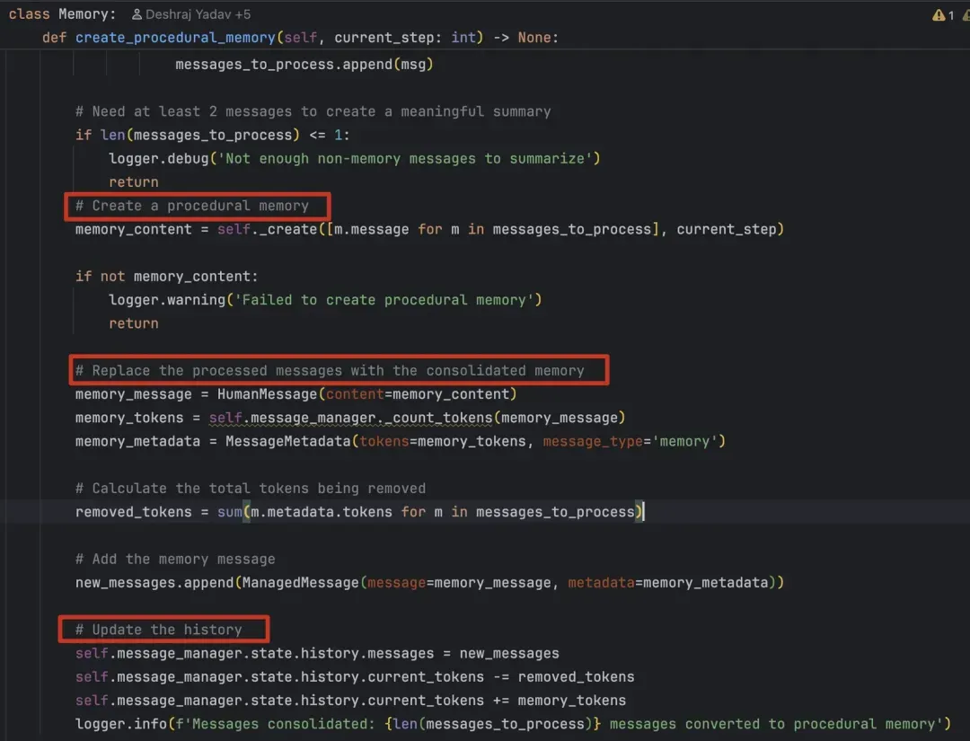Click comment '# Replace the processed messages' line

coord(330,370)
